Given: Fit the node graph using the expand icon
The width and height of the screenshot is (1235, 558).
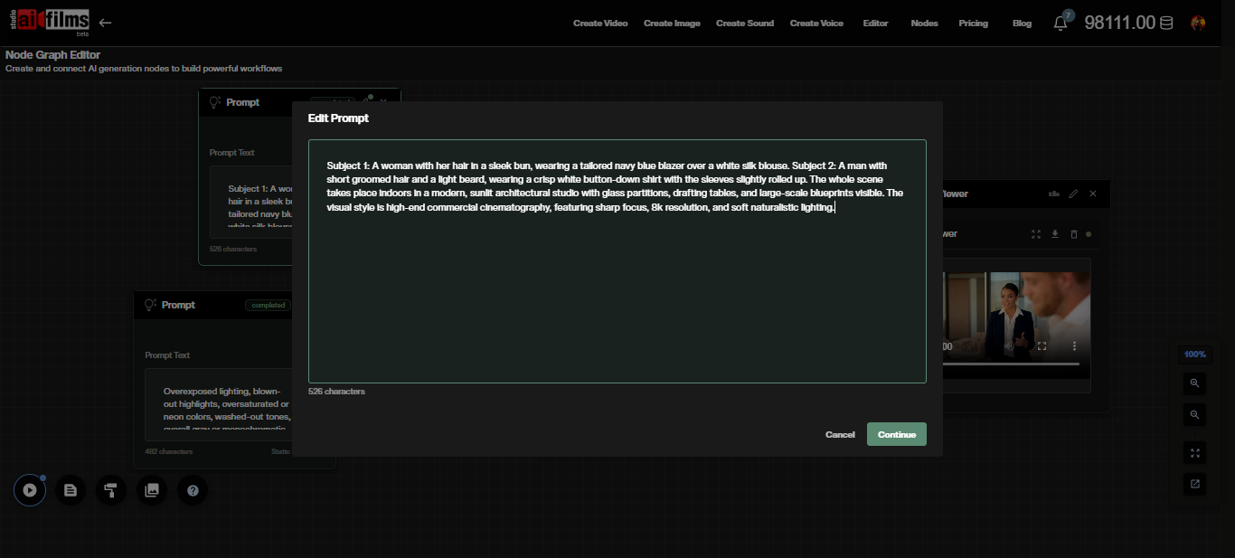Looking at the screenshot, I should [x=1194, y=452].
